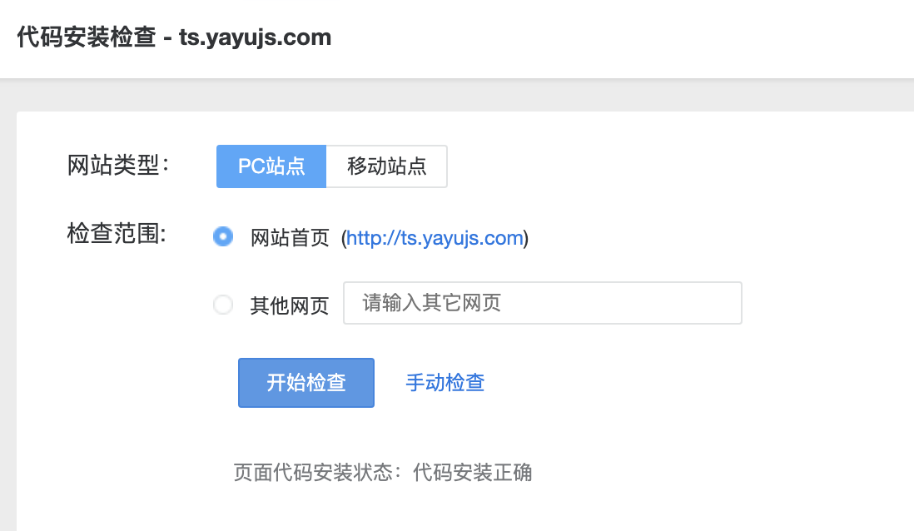Screen dimensions: 914x531
Task: Click the 代码安装检查 text in page heading
Action: pyautogui.click(x=87, y=37)
